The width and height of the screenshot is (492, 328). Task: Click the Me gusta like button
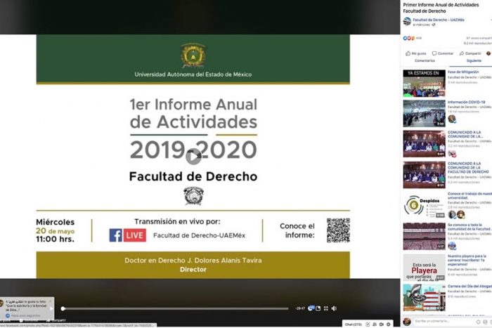[x=416, y=53]
